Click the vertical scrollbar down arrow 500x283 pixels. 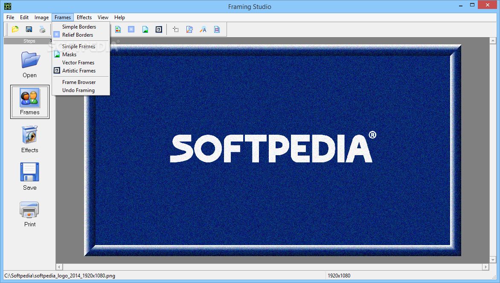pos(493,260)
